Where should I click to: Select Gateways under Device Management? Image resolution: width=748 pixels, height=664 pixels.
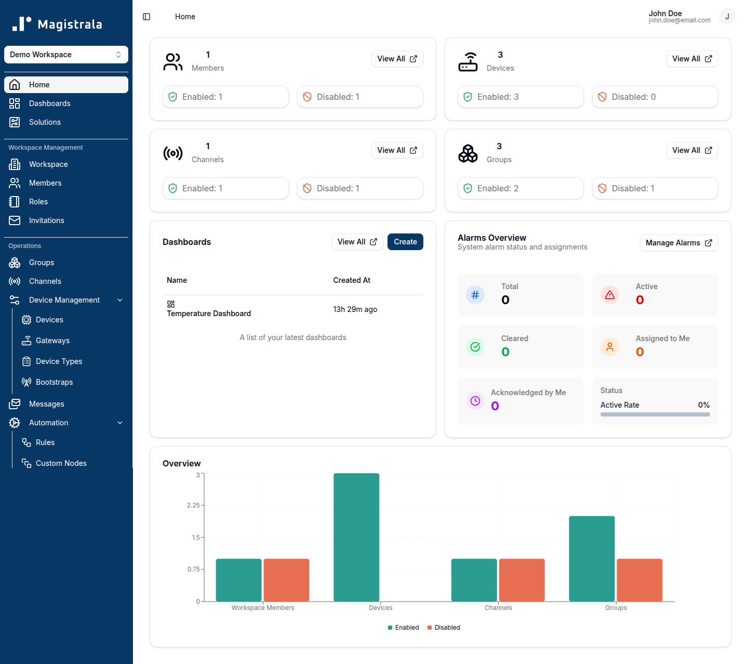(x=72, y=341)
